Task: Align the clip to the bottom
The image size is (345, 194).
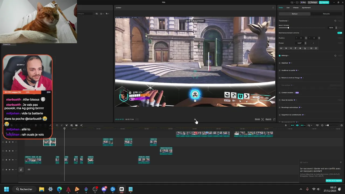Action: tap(305, 48)
